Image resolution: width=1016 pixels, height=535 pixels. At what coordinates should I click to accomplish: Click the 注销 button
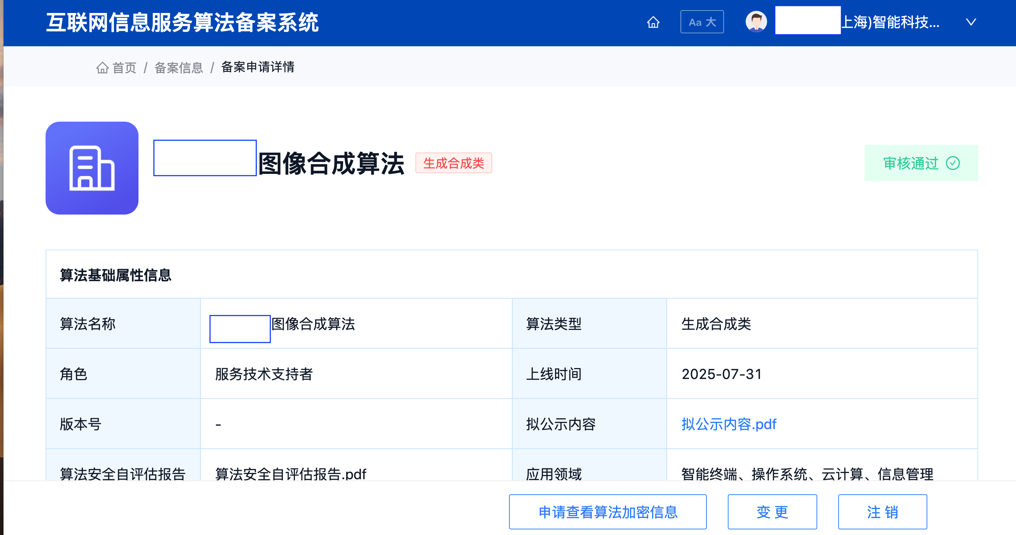tap(882, 512)
